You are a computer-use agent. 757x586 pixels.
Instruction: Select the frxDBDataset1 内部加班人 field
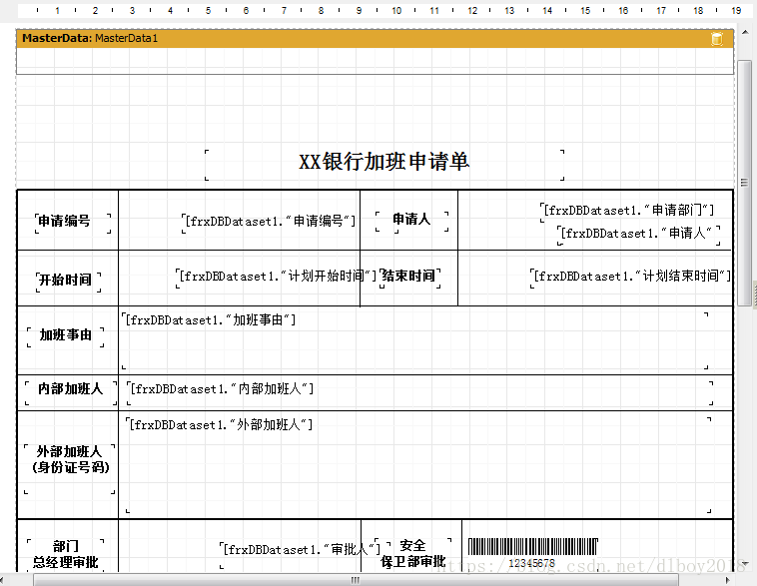(419, 392)
